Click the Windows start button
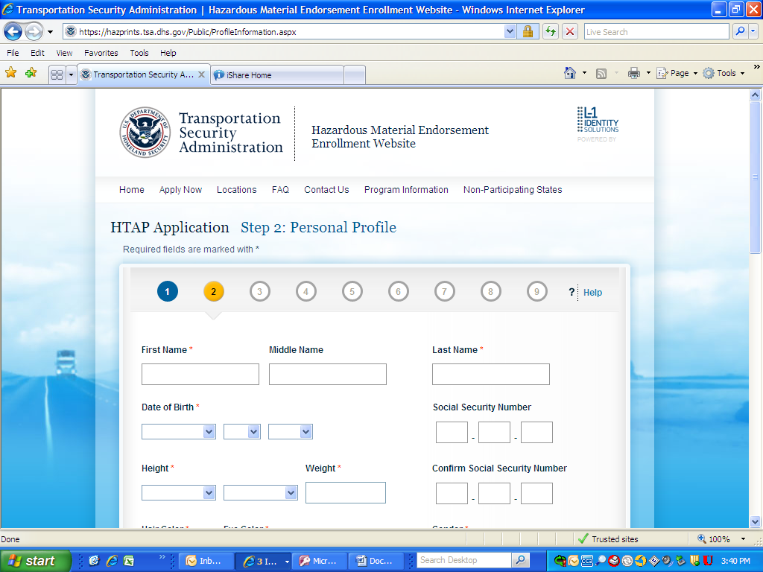 point(35,561)
